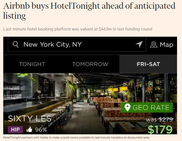Switch to the TOMORROW tab
The height and width of the screenshot is (141, 182).
pos(90,64)
